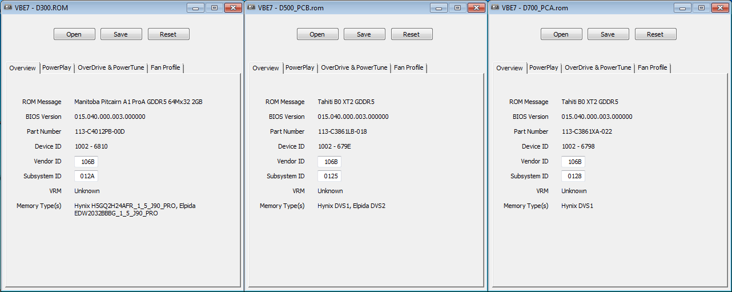Click 'Tahiti B0 XT2 GDDR5' in D700_PCA.rom window

[x=590, y=102]
